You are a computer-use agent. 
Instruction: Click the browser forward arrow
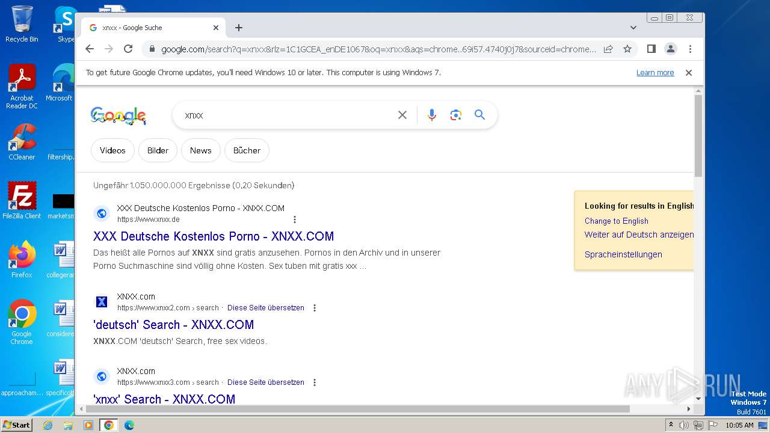point(109,49)
